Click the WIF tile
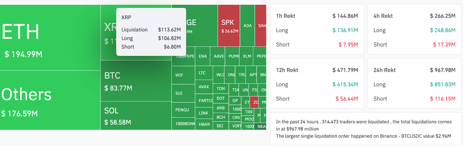The width and height of the screenshot is (463, 146). [183, 75]
